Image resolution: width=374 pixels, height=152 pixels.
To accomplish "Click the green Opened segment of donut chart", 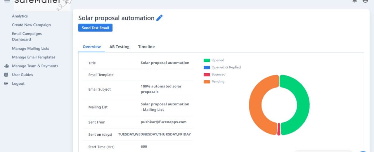I will [x=303, y=105].
